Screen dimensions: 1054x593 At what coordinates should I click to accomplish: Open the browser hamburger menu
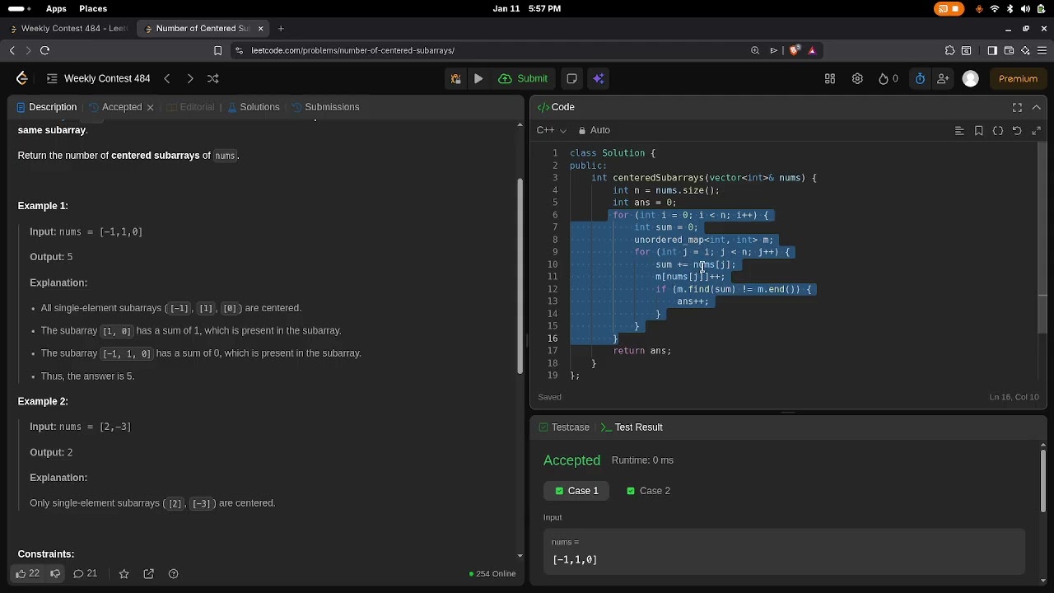(x=1042, y=51)
